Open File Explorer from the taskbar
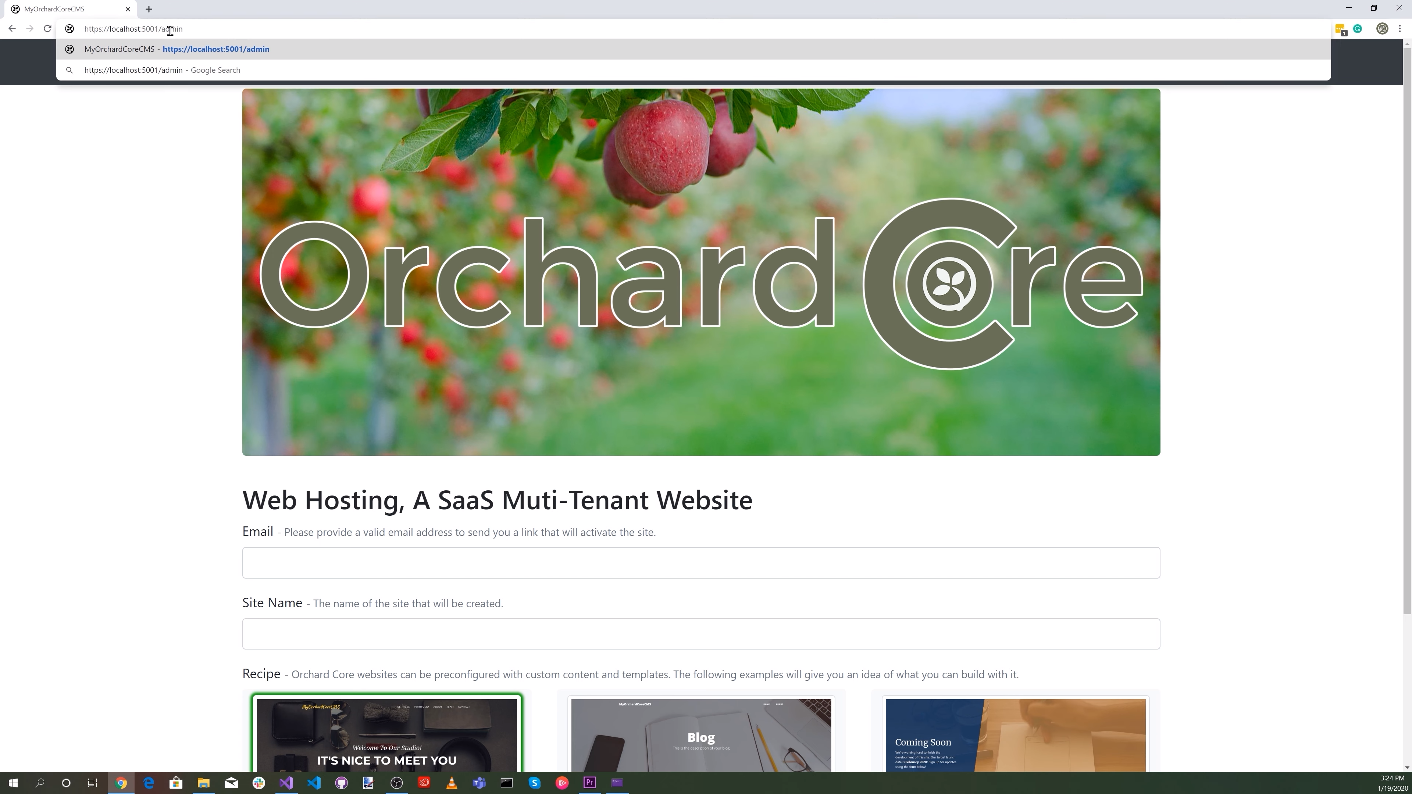The width and height of the screenshot is (1412, 794). coord(203,783)
